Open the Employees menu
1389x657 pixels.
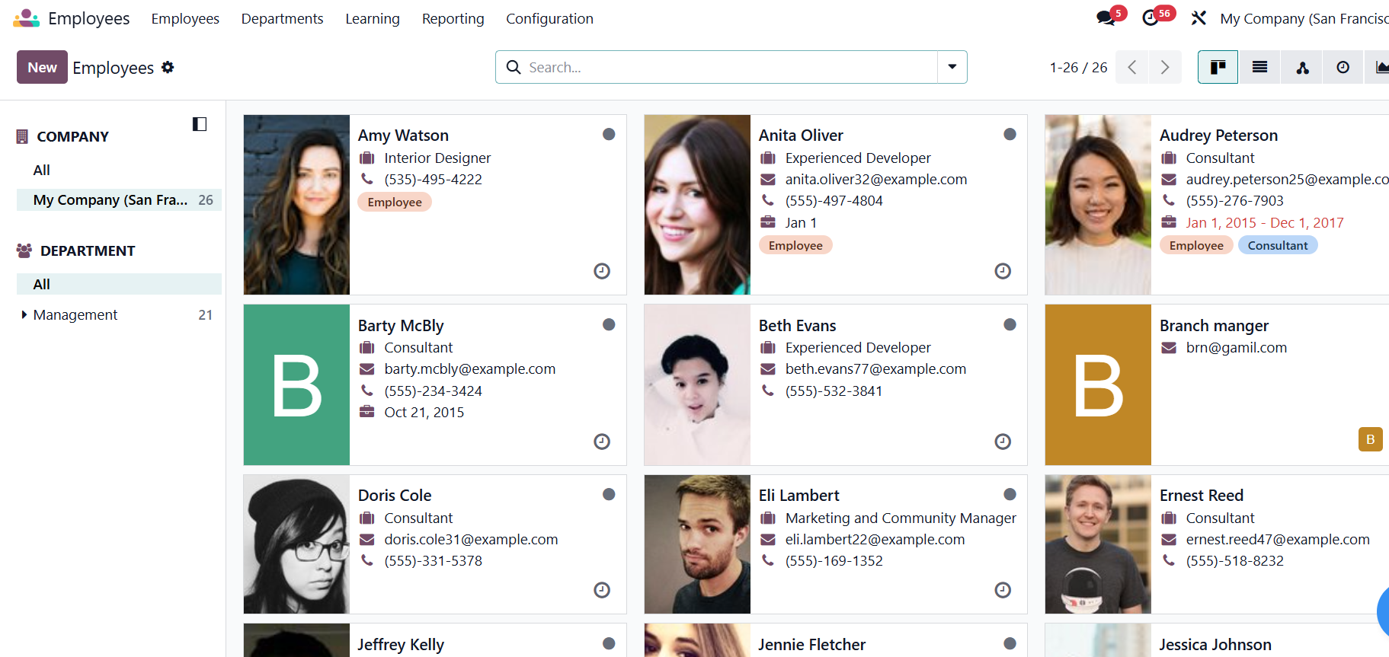[185, 18]
